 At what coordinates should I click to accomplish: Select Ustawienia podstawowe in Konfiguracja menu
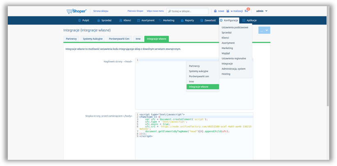[235, 27]
